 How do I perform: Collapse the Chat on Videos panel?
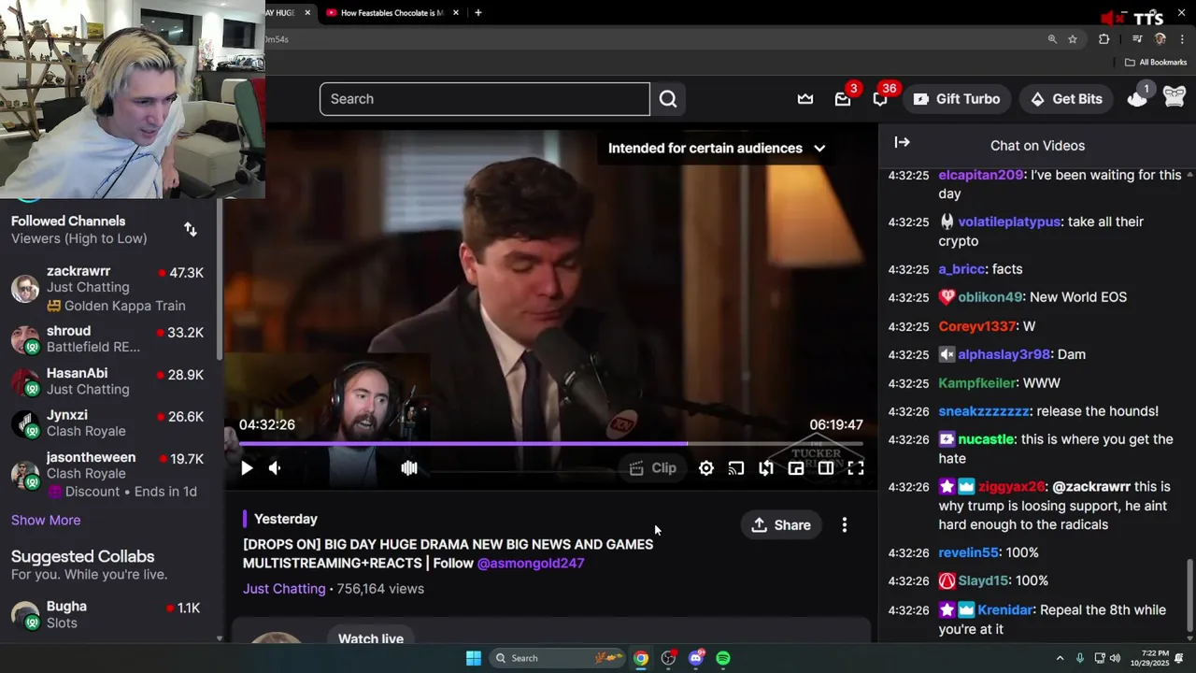tap(902, 143)
